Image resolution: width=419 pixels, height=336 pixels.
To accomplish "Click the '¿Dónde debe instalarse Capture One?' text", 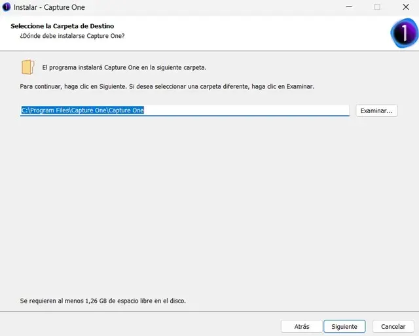I will pyautogui.click(x=72, y=36).
